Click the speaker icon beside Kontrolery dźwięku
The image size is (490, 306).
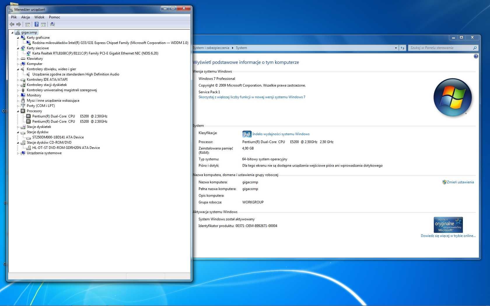(x=23, y=69)
